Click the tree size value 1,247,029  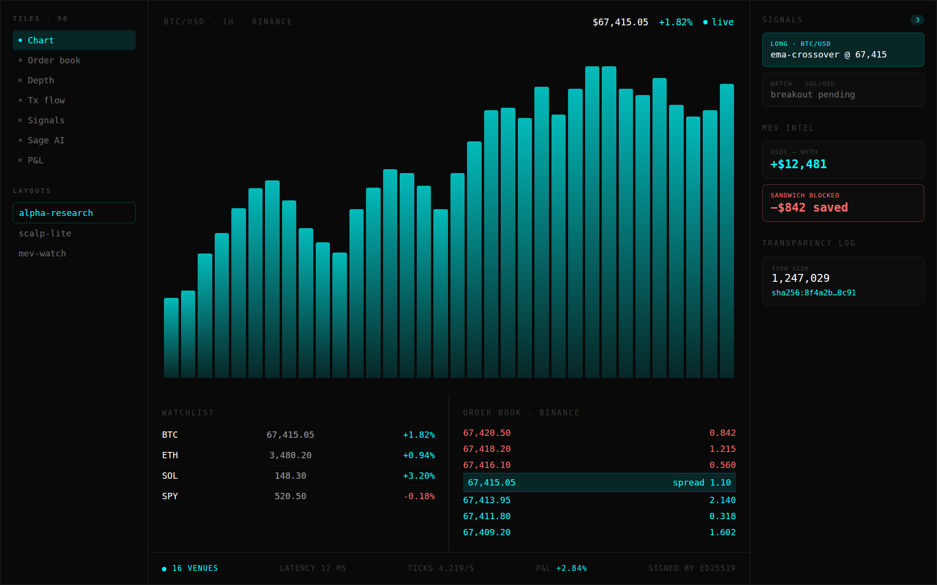[x=800, y=278]
